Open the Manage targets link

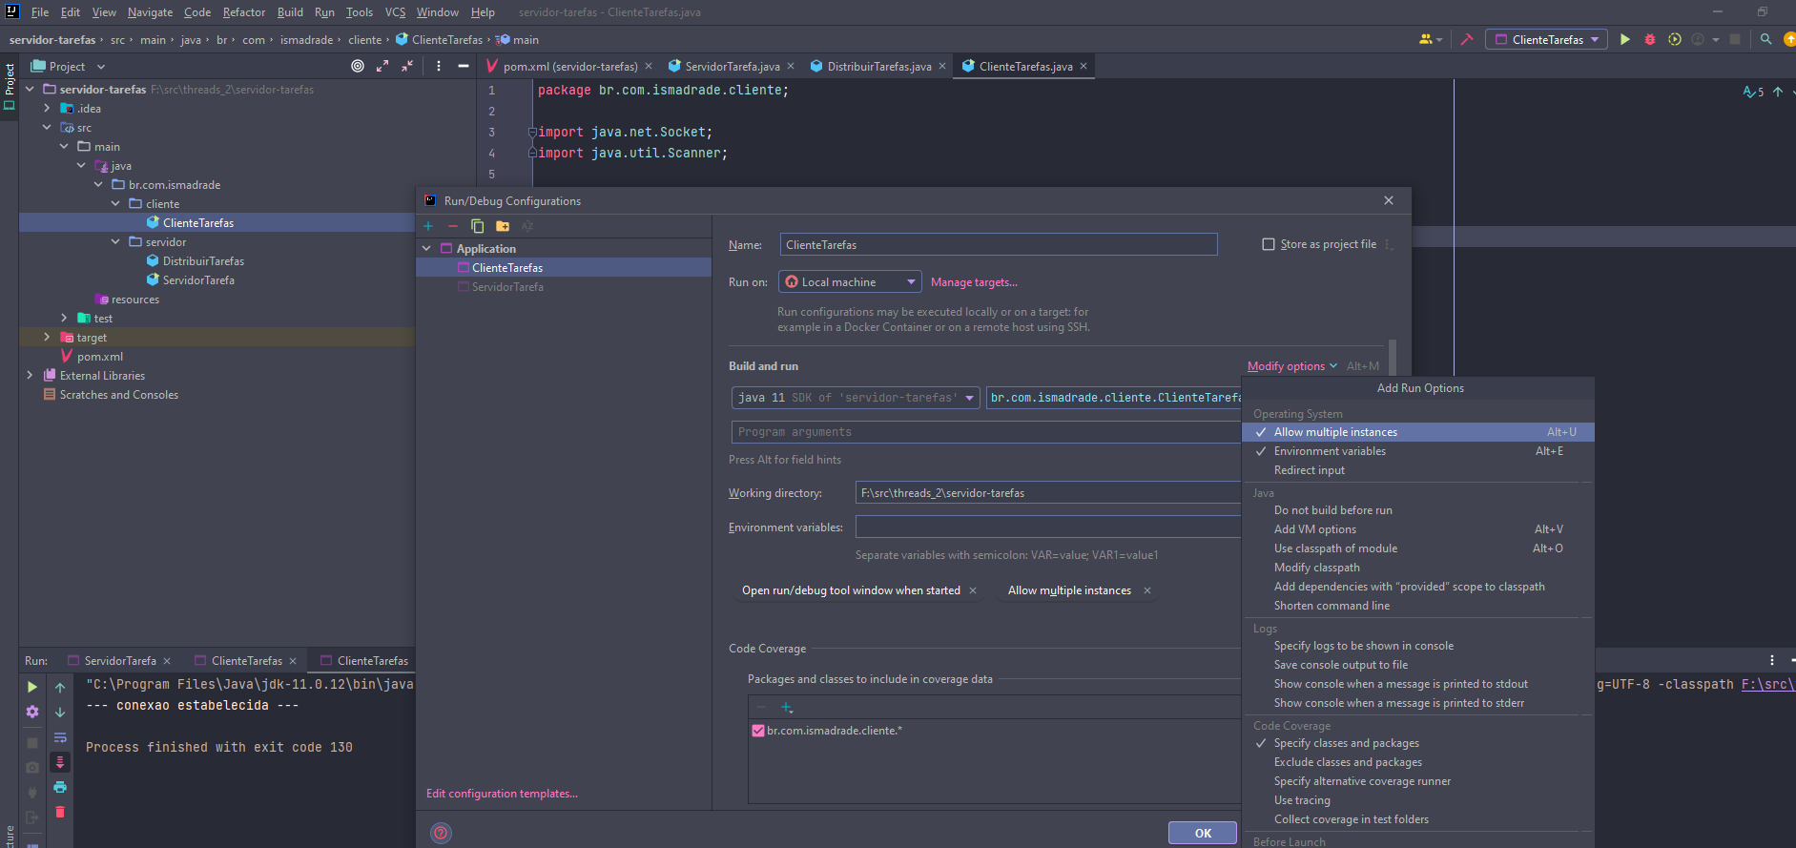pos(974,282)
